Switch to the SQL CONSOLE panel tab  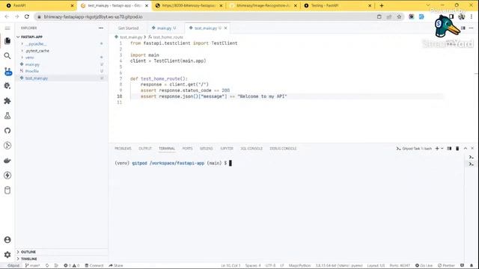[x=251, y=149]
